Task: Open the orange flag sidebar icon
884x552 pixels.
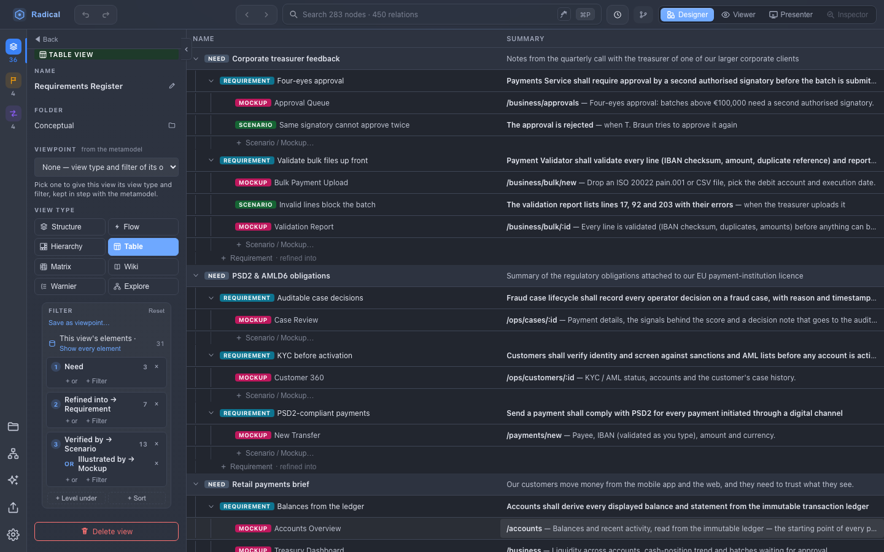Action: [14, 80]
